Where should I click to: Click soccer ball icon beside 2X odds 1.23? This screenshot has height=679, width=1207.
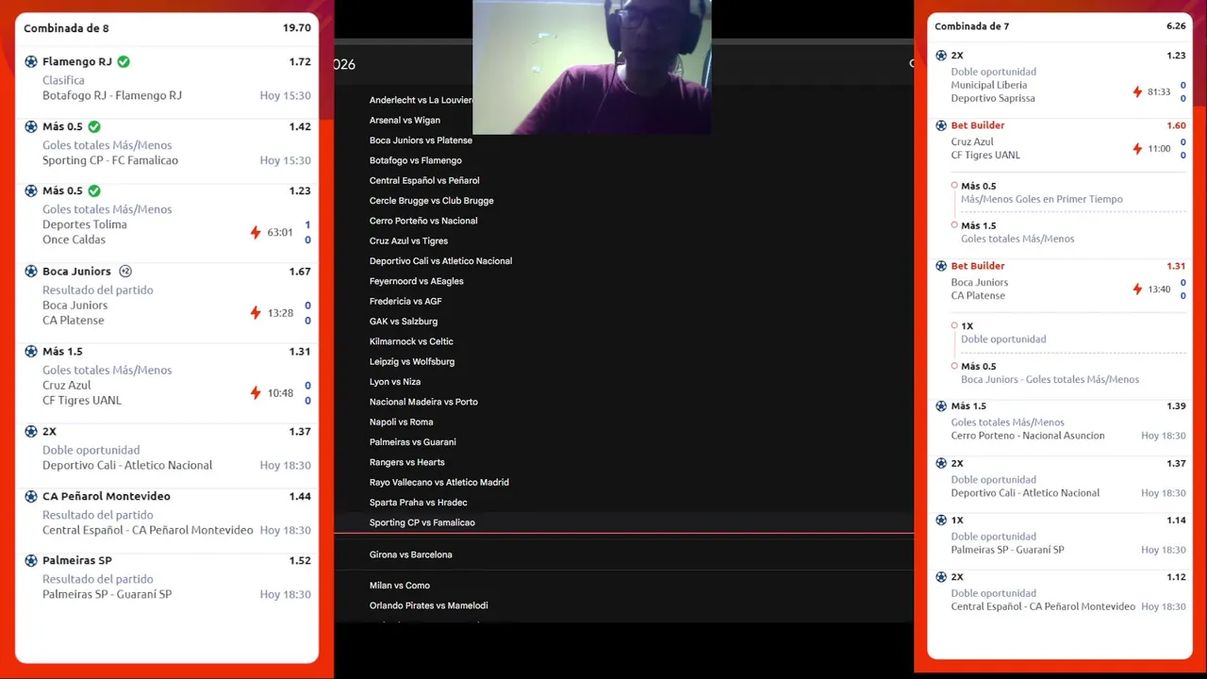941,56
